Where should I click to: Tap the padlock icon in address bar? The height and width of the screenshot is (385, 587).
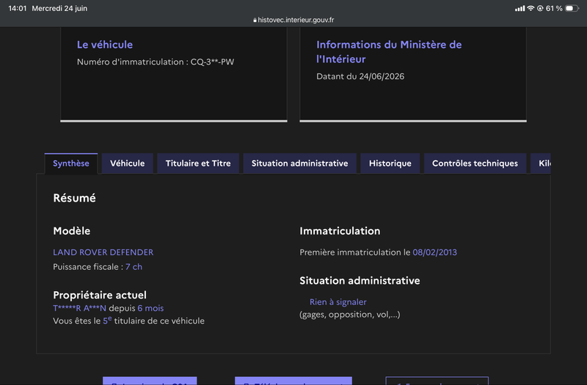tap(255, 21)
